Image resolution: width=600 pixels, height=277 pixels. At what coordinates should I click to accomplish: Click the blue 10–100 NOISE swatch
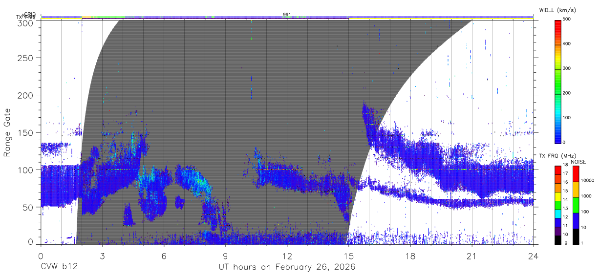coord(575,220)
